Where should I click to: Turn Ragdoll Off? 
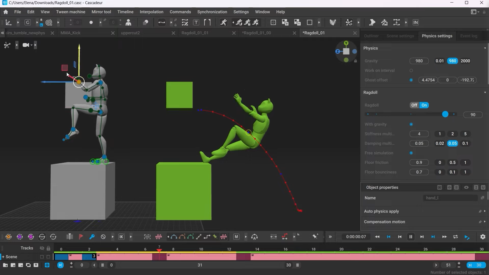pos(414,105)
